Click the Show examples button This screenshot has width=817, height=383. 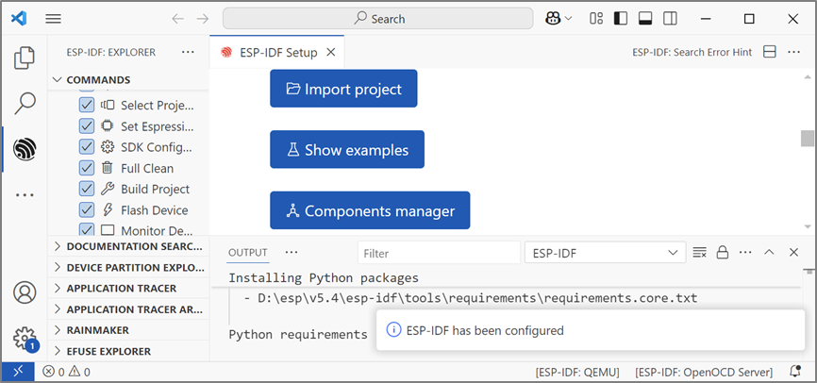tap(346, 149)
